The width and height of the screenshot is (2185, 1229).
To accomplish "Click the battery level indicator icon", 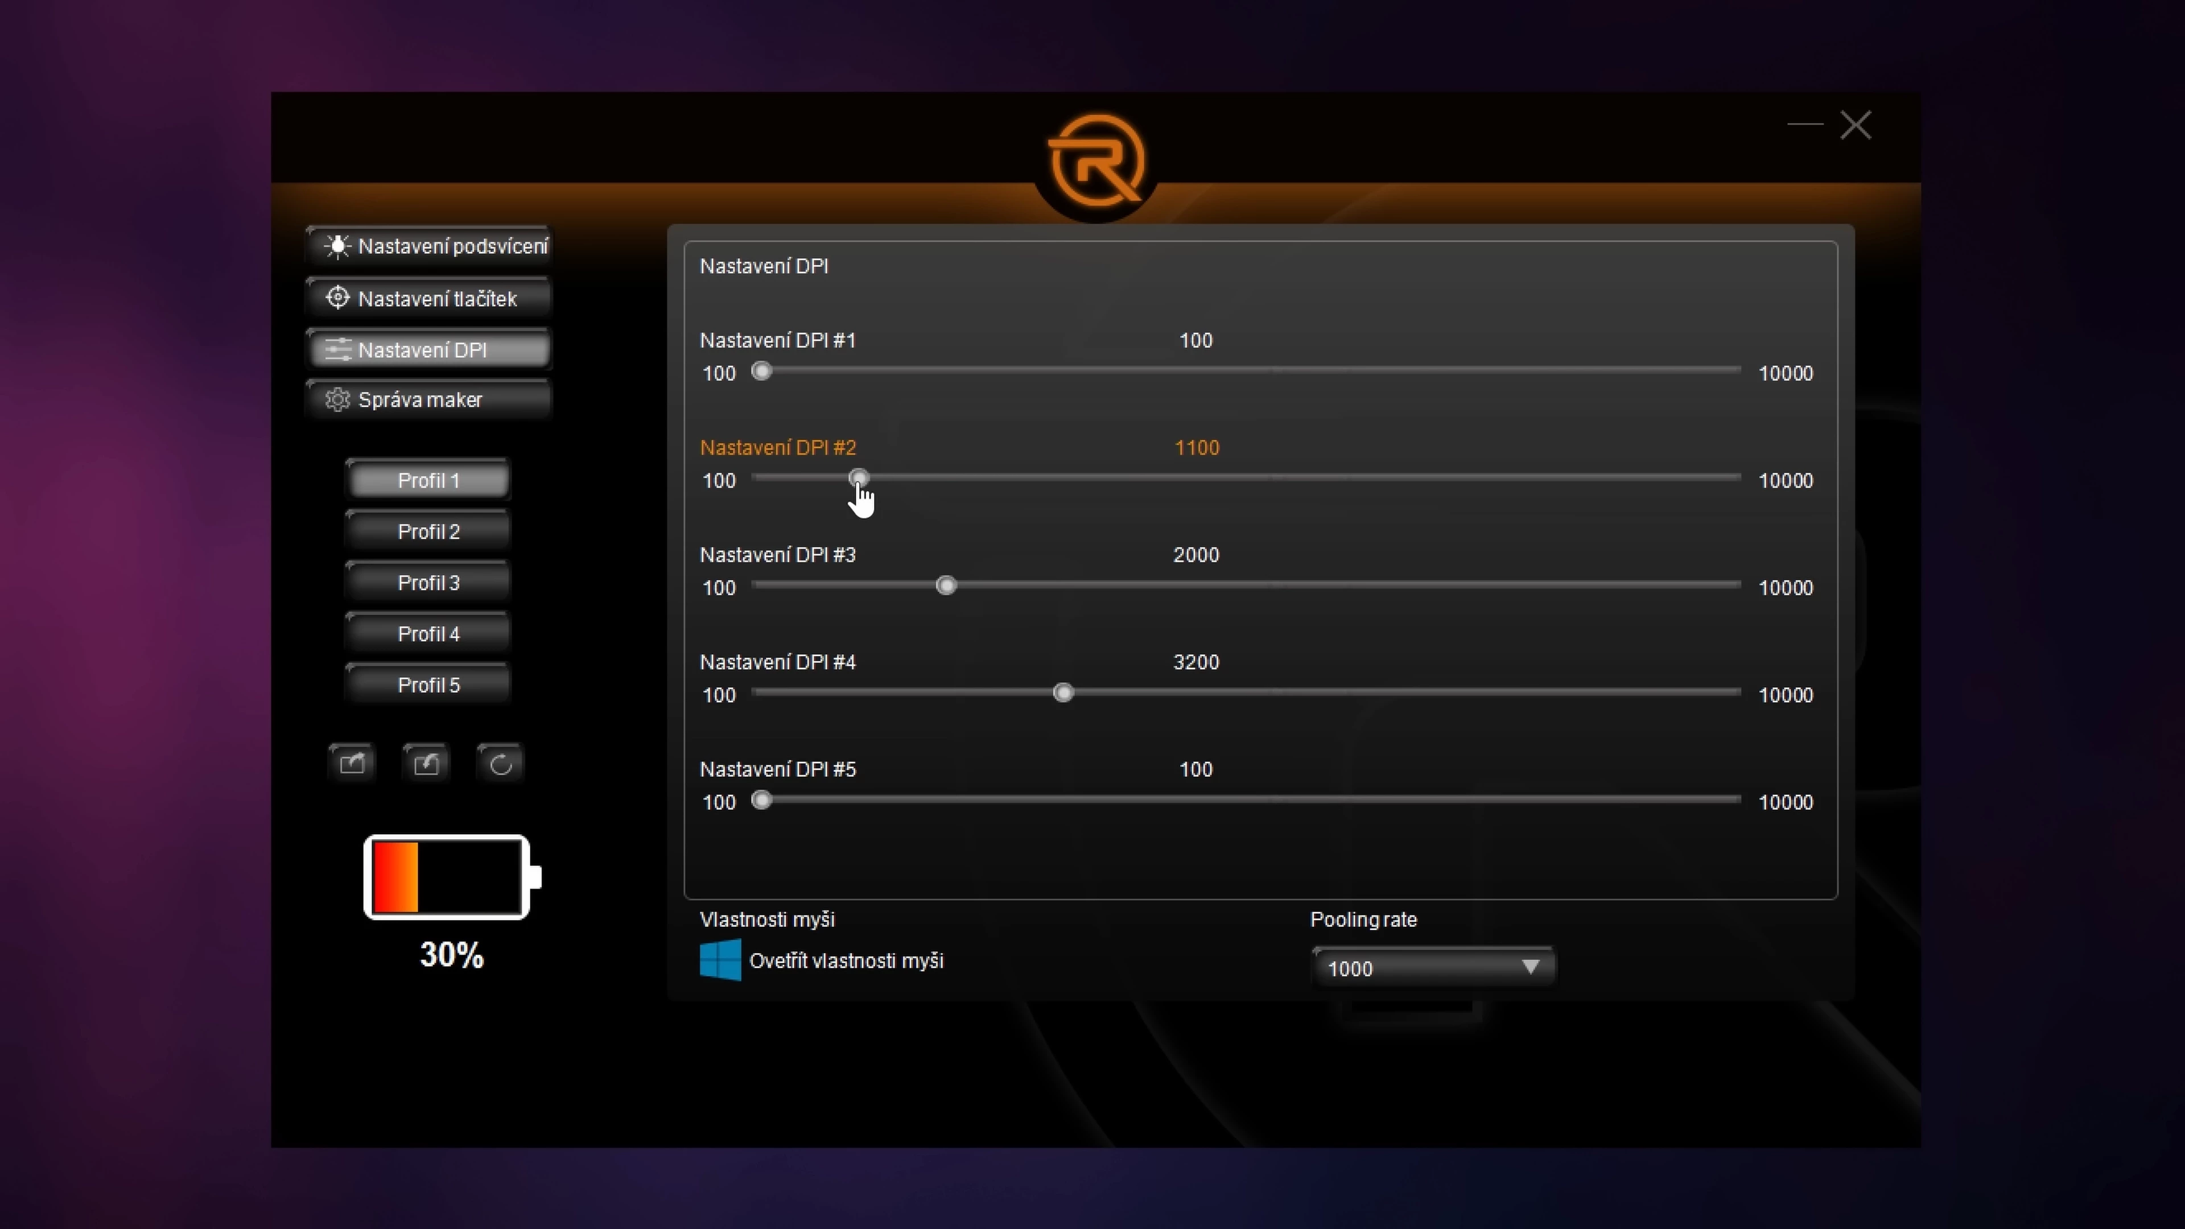I will point(452,877).
